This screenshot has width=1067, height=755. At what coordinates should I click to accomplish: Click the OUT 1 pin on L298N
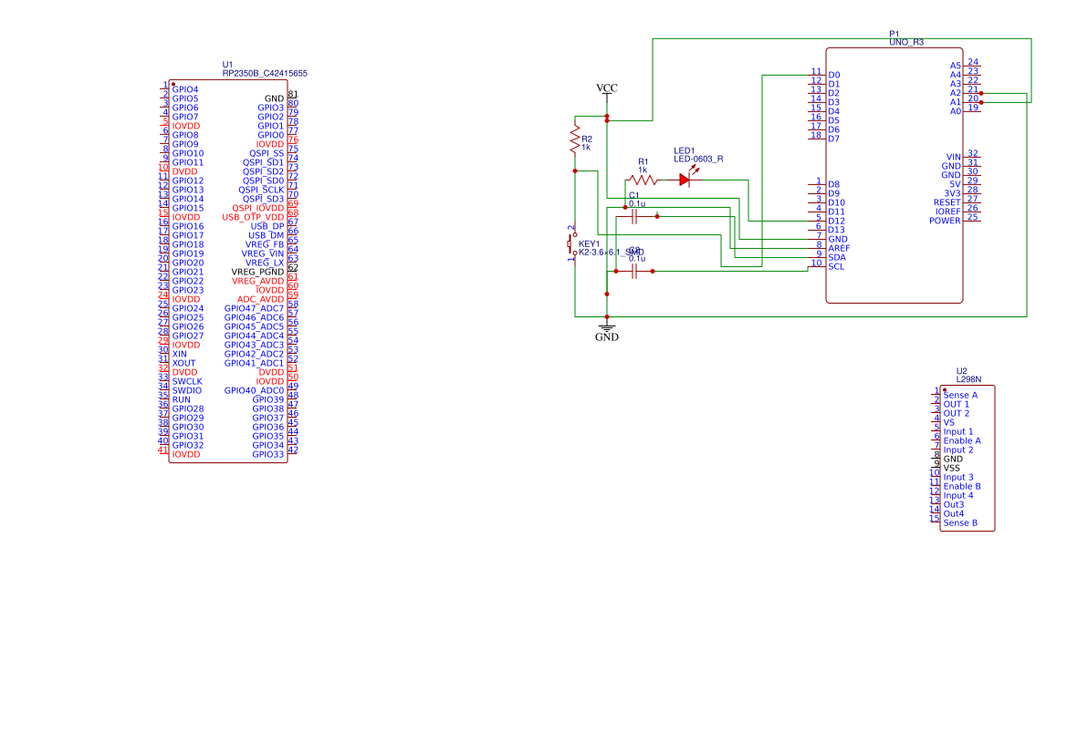click(x=956, y=404)
